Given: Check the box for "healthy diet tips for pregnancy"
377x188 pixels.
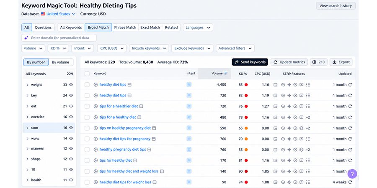Looking at the screenshot, I should coord(87,139).
